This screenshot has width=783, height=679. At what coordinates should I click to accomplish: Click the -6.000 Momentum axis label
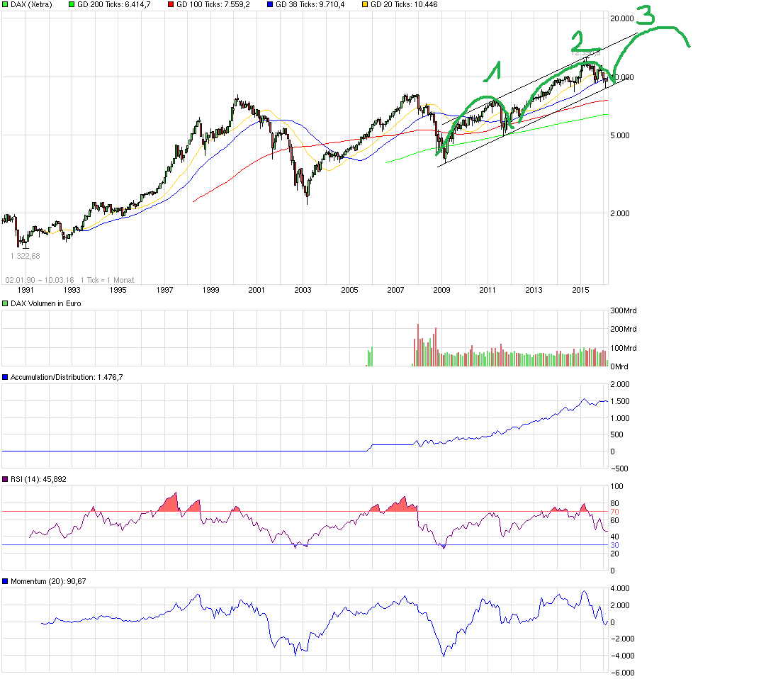point(621,673)
